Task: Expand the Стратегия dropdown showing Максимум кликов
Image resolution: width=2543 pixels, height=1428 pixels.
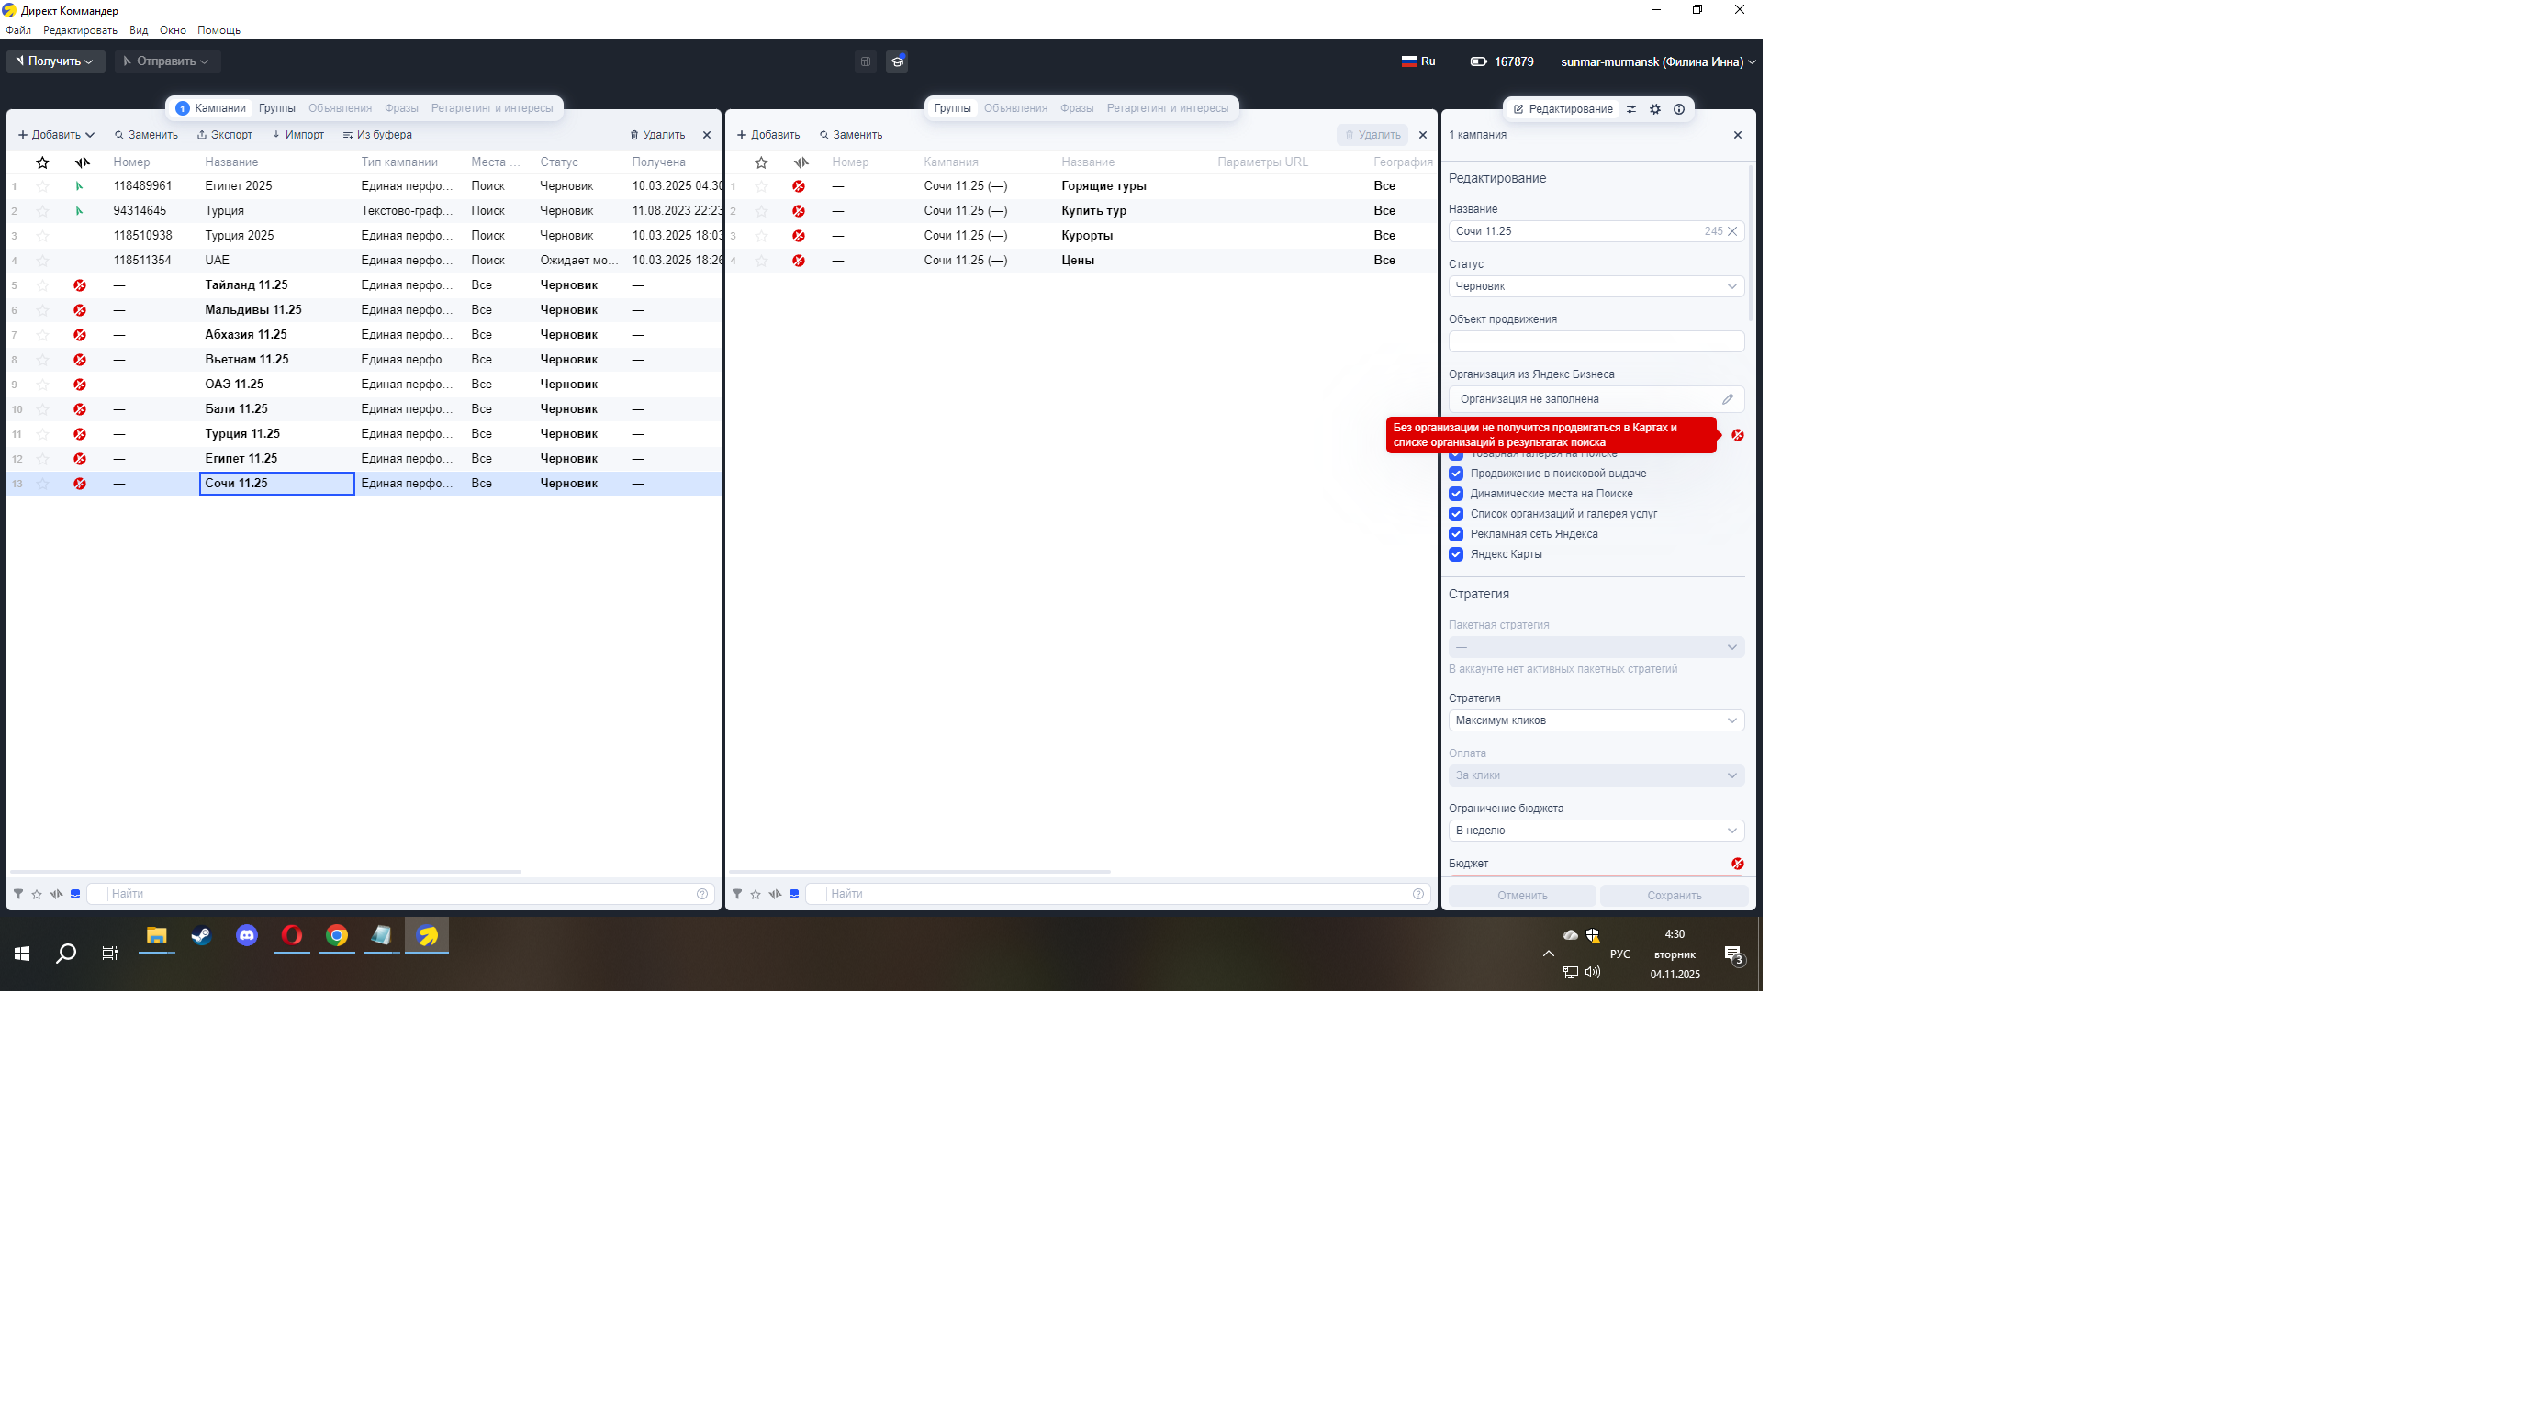Action: click(x=1595, y=720)
